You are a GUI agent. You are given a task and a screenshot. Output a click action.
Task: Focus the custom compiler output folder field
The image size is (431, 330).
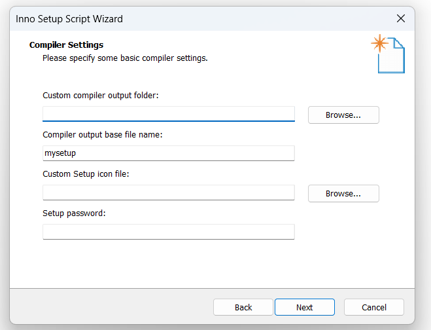click(169, 114)
